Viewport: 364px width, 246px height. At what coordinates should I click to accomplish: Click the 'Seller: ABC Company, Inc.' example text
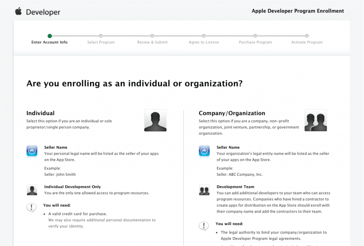tap(240, 174)
